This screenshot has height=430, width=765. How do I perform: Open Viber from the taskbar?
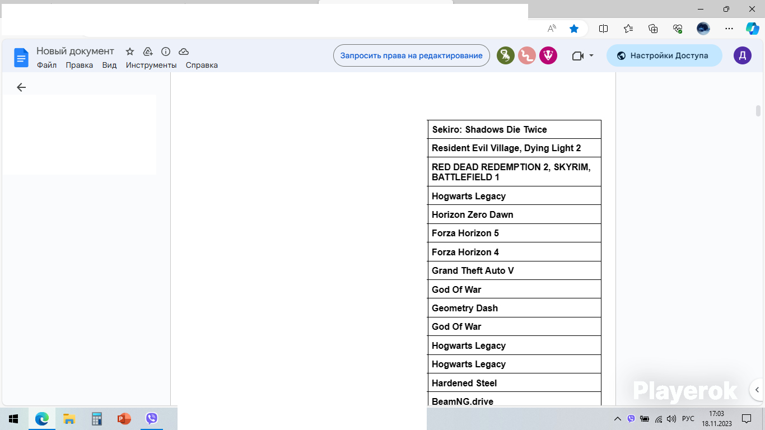click(x=151, y=418)
